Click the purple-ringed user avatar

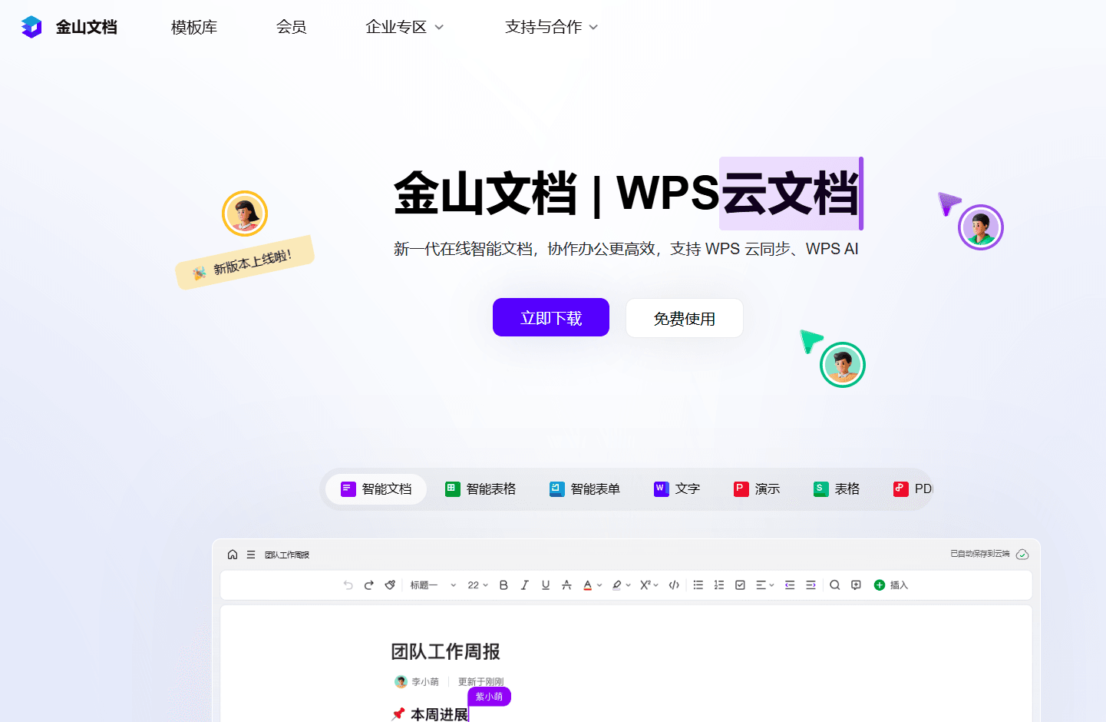click(981, 227)
